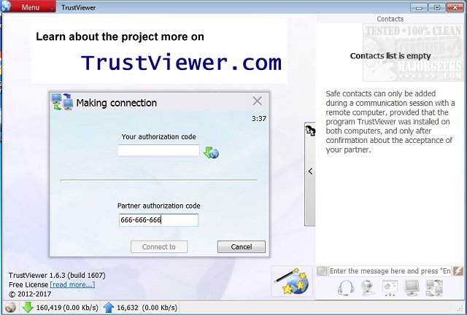Click the monitor remote screen icon
This screenshot has width=467, height=315.
pyautogui.click(x=412, y=288)
